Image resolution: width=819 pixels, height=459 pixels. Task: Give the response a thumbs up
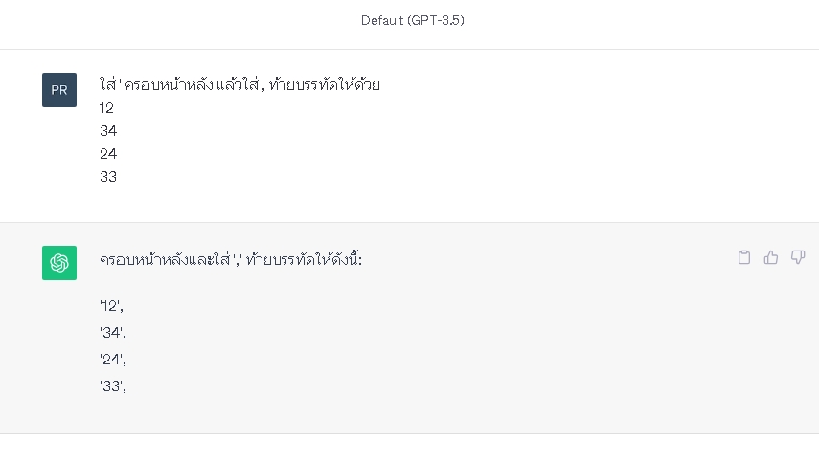coord(771,257)
